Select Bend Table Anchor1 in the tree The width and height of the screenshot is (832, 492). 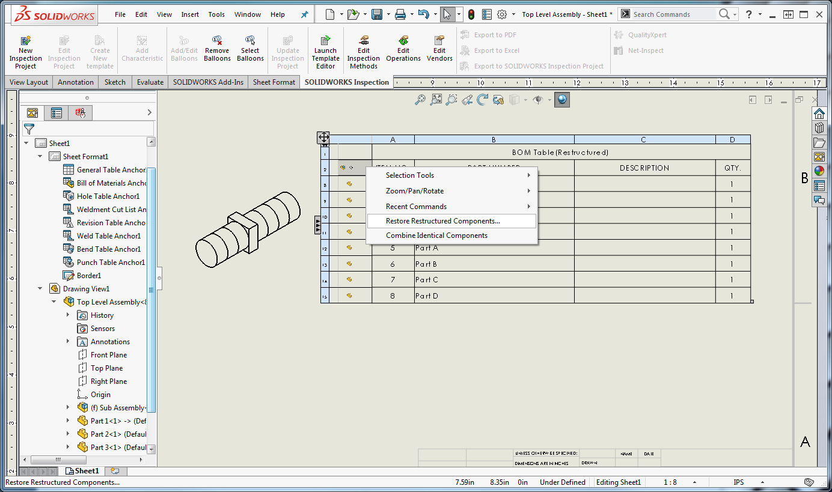[x=104, y=249]
